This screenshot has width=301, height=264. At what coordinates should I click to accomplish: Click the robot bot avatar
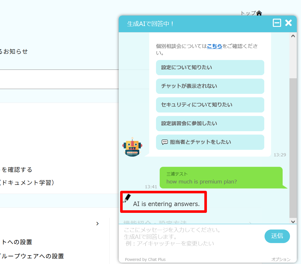(x=132, y=147)
